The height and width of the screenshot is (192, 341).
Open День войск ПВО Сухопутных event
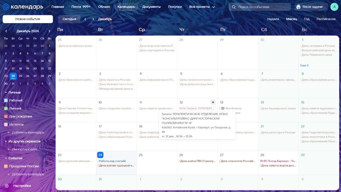click(x=197, y=161)
